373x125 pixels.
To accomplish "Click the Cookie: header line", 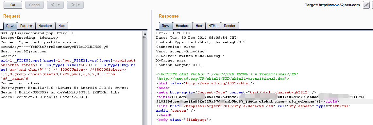I will point(8,56).
